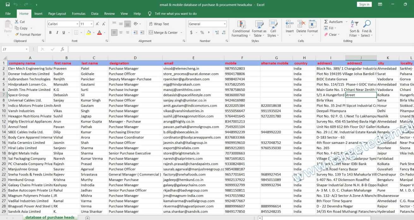Viewport: 414px width, 220px height.
Task: Decrease font size with the smaller A icon
Action: (104, 24)
